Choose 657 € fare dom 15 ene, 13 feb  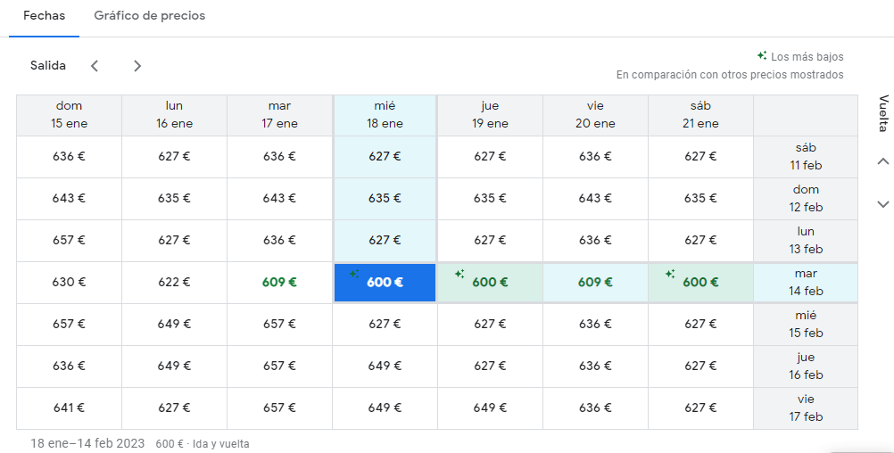click(69, 241)
